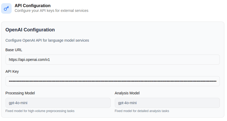Viewport: 227px width, 121px height.
Task: Click the https://api.openai.com/v1 URL text
Action: coord(29,60)
